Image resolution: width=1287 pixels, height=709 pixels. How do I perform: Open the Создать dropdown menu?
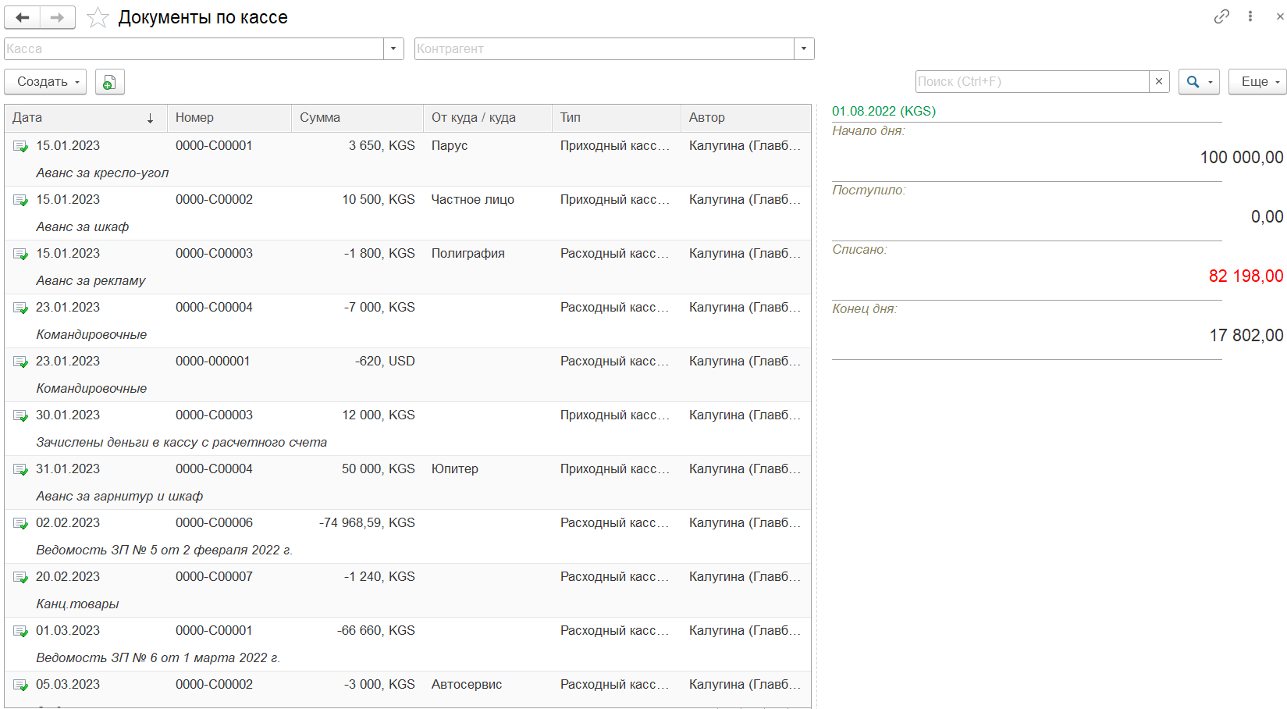(45, 82)
